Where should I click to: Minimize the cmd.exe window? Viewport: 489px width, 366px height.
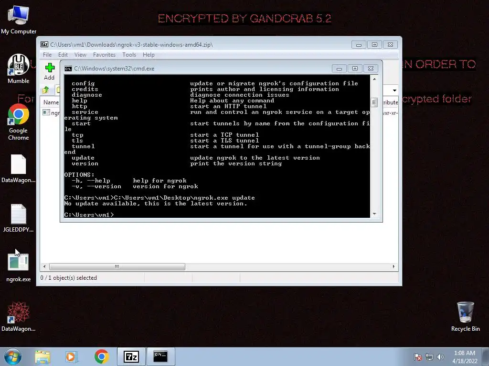[340, 69]
